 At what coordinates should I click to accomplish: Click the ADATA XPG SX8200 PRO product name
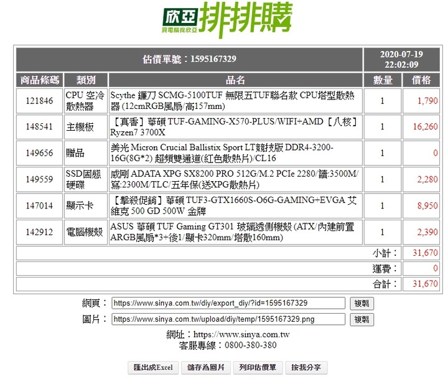(x=235, y=179)
